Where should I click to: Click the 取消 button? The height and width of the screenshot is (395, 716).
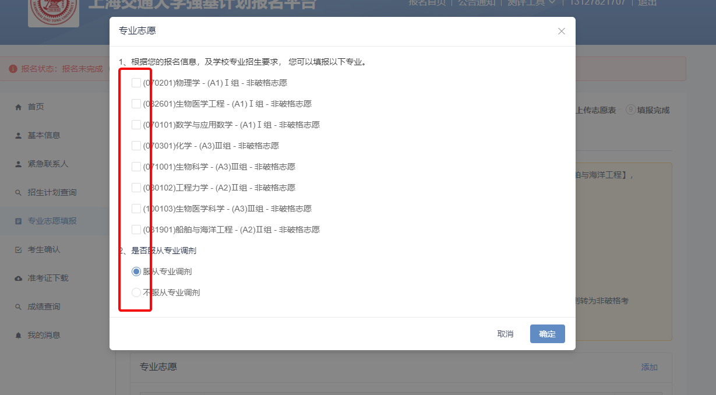(x=505, y=334)
